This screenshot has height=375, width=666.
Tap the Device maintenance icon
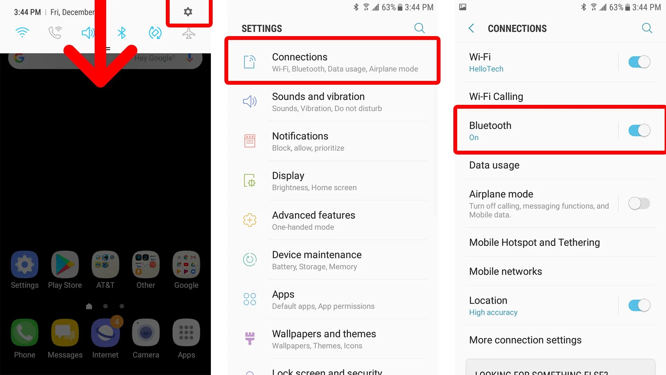pyautogui.click(x=249, y=259)
